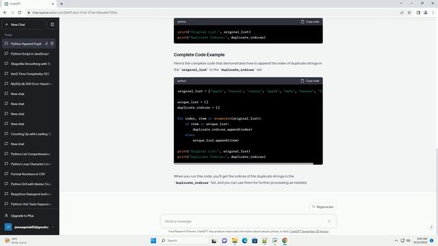Screen dimensions: 438x246
Task: Open the Python Loop Character Limit chat
Action: [29, 164]
